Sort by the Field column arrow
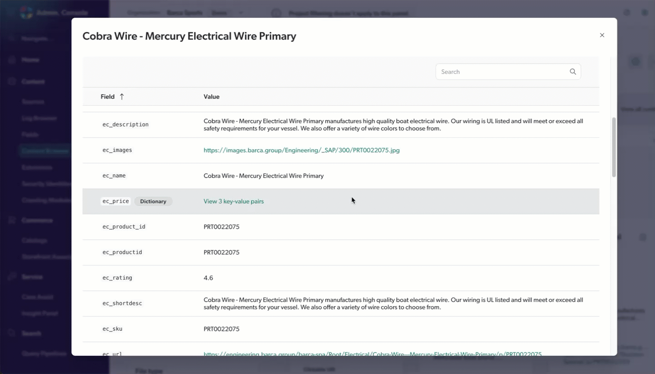This screenshot has width=655, height=374. (x=122, y=97)
